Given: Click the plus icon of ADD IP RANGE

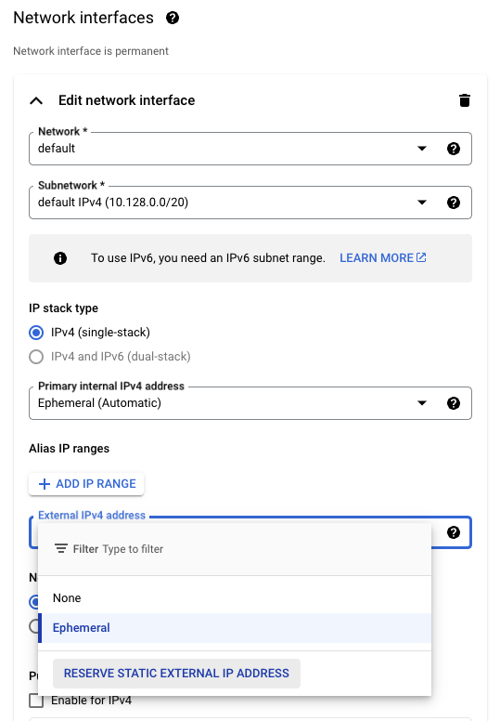Looking at the screenshot, I should [45, 484].
